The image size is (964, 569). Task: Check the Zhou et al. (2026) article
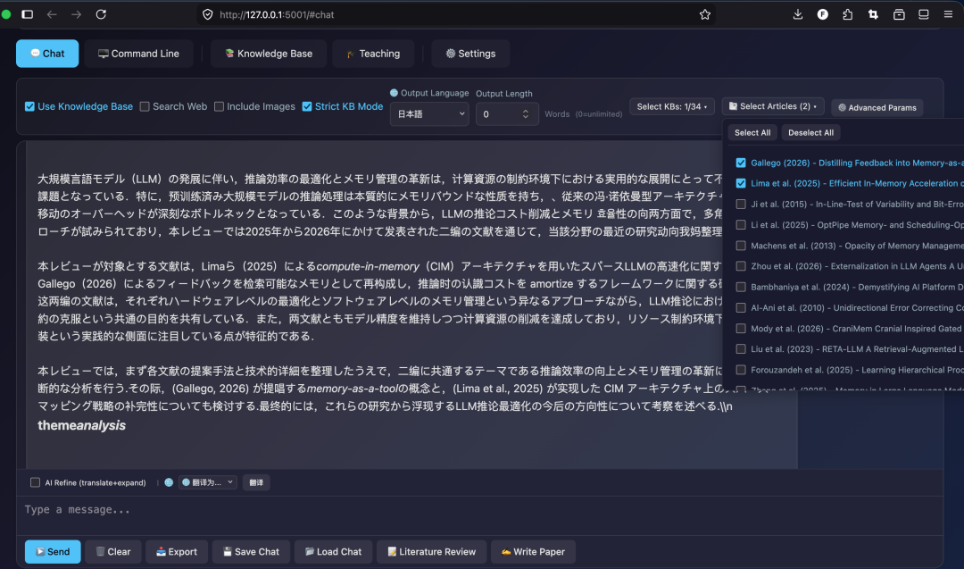[741, 266]
